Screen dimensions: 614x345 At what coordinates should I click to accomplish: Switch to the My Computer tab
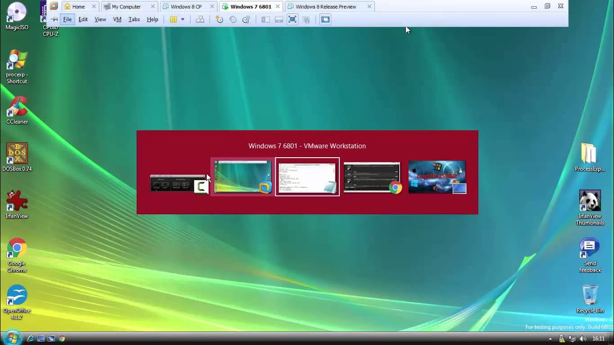(126, 7)
